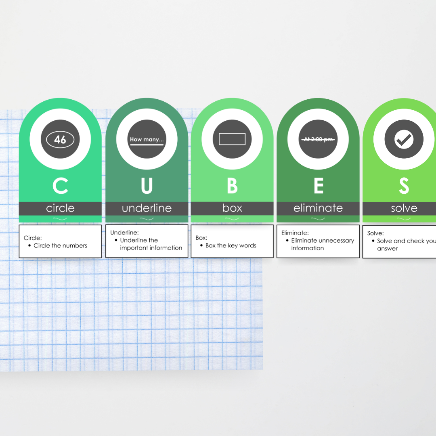The width and height of the screenshot is (436, 436).
Task: Click the gray 'box' label bar
Action: (x=232, y=208)
